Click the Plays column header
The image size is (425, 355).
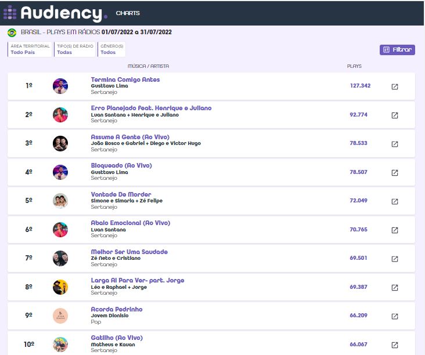(x=354, y=66)
